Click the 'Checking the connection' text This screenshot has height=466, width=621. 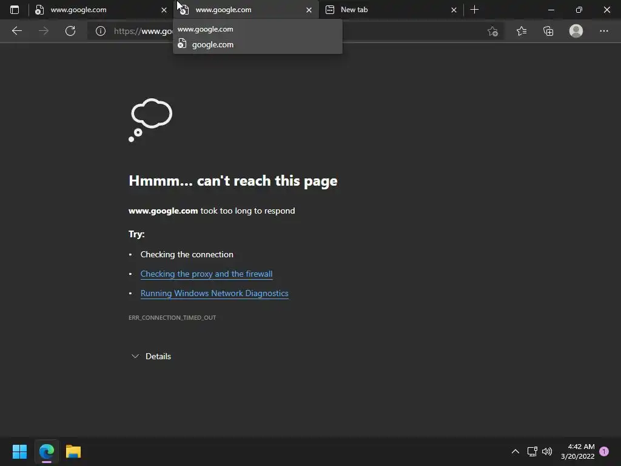187,254
